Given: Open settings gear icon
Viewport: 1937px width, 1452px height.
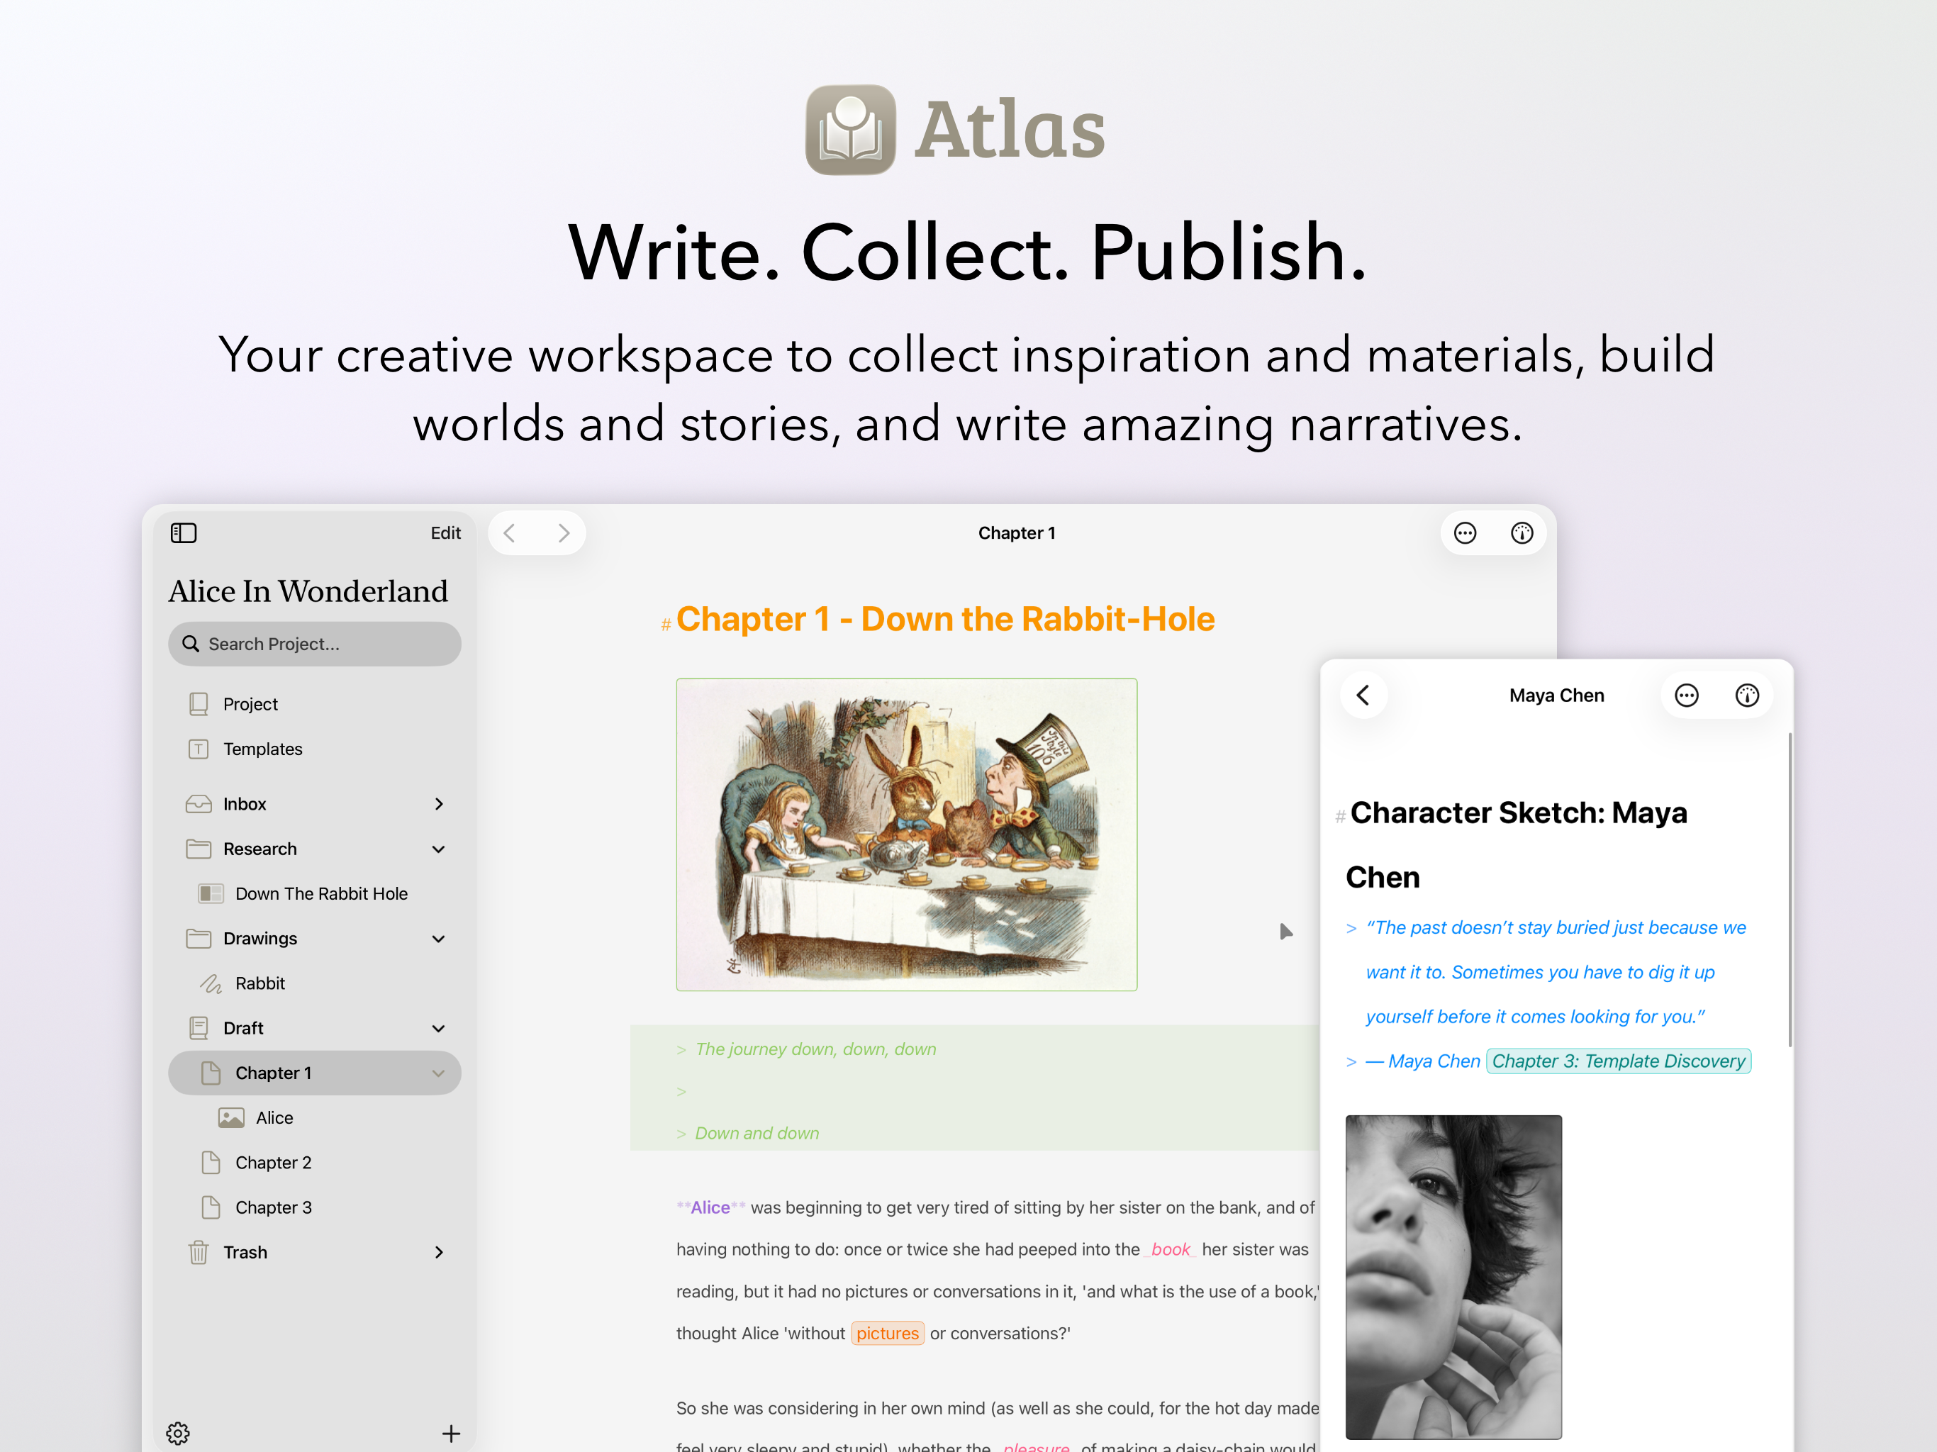Looking at the screenshot, I should click(178, 1433).
